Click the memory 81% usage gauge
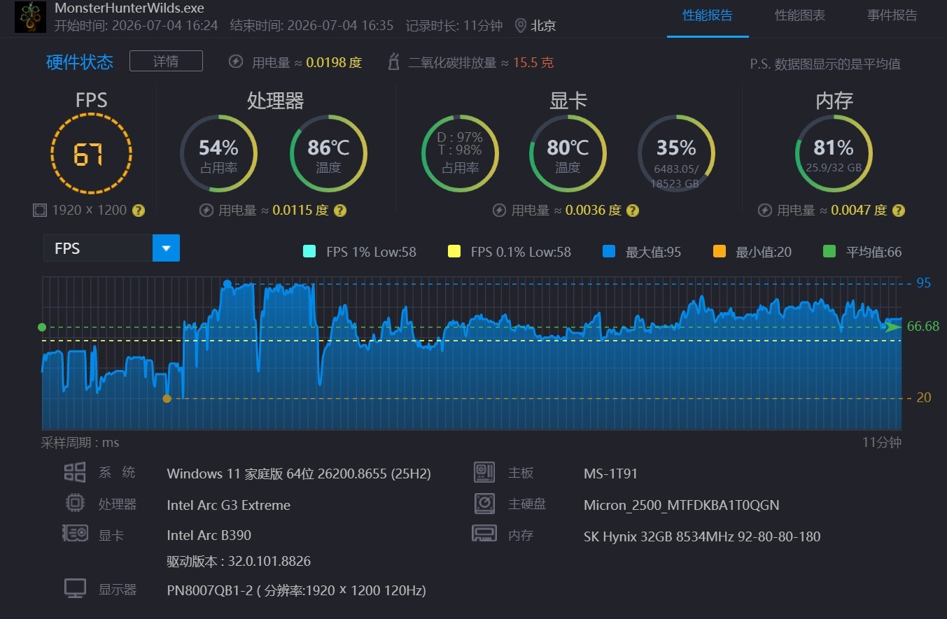The width and height of the screenshot is (947, 619). pos(834,153)
